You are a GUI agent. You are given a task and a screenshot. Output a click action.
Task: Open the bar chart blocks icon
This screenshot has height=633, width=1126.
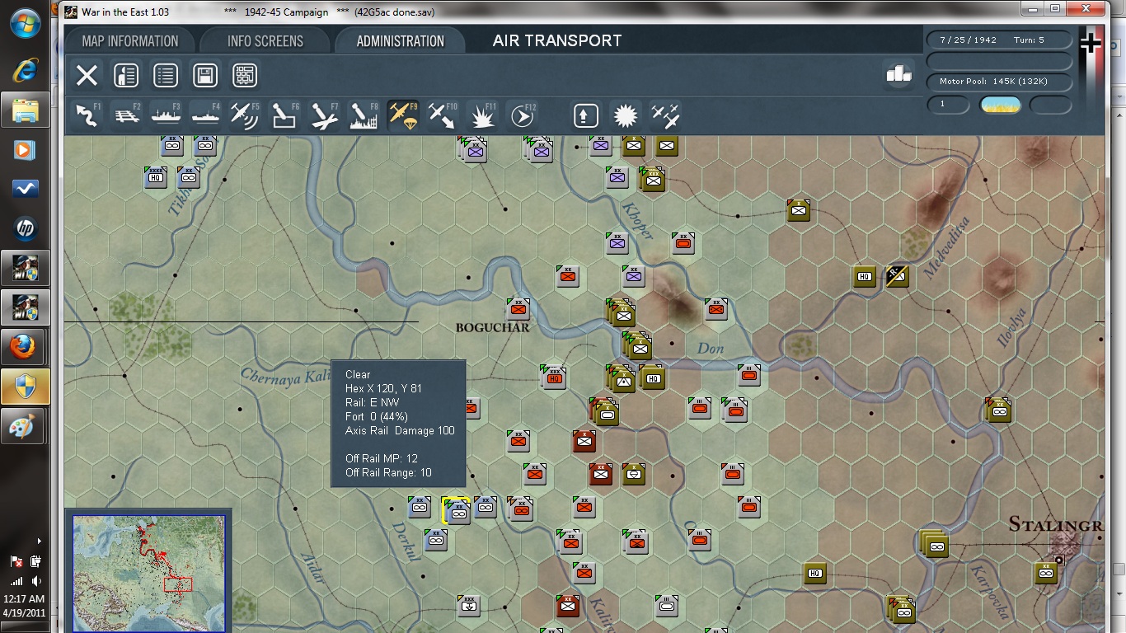[898, 74]
